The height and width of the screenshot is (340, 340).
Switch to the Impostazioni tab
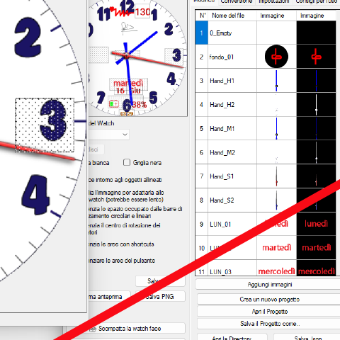pyautogui.click(x=273, y=1)
